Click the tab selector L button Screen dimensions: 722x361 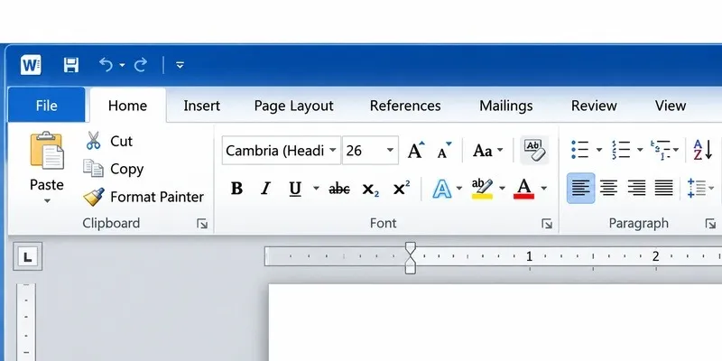[28, 256]
